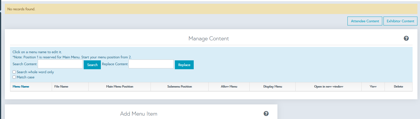Open help for Add Menu Item panel
Screen dimensions: 420x119
click(266, 114)
